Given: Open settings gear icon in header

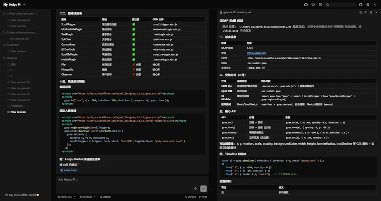Looking at the screenshot, I should coord(368,5).
